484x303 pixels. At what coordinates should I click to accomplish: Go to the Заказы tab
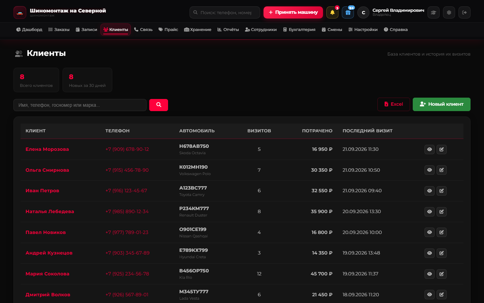59,30
